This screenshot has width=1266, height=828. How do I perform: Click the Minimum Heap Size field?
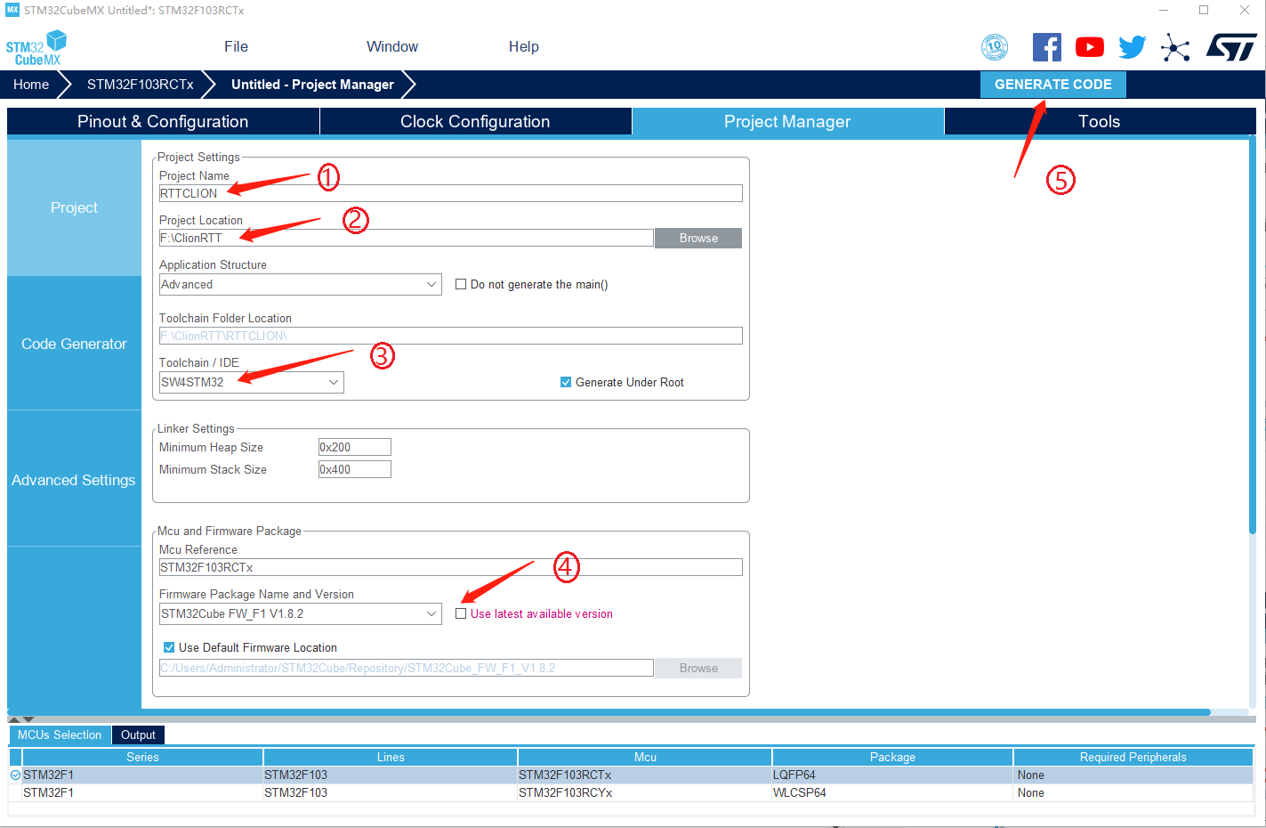(x=354, y=448)
